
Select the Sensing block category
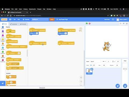[3, 48]
